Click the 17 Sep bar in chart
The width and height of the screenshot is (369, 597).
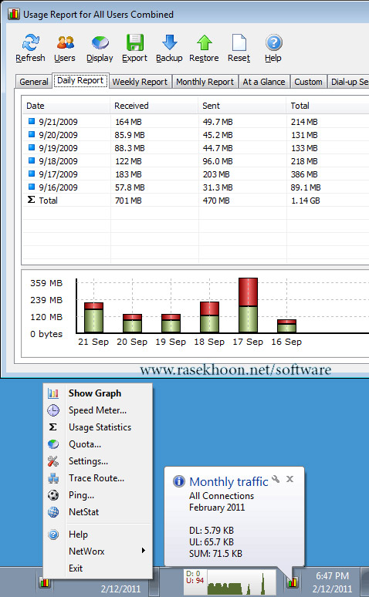coord(248,305)
